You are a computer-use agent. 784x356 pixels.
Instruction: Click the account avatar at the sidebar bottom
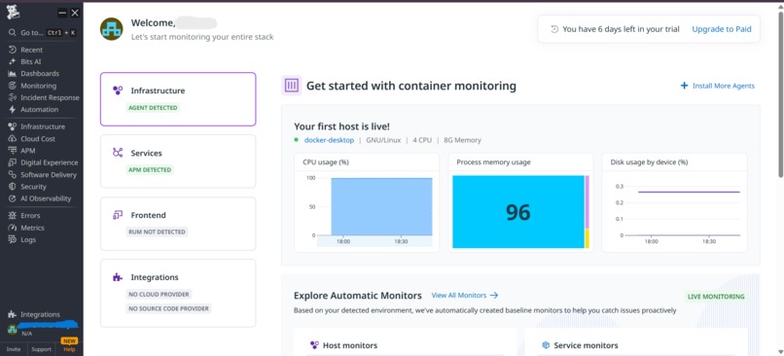[12, 329]
